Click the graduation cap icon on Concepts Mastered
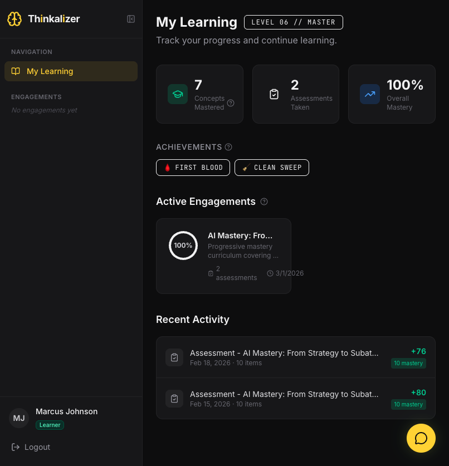This screenshot has height=466, width=449. pyautogui.click(x=178, y=94)
